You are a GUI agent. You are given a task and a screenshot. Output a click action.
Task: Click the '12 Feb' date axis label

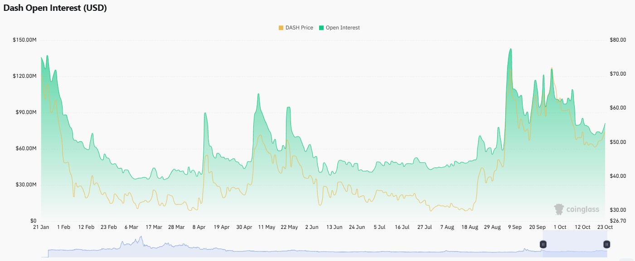[86, 227]
